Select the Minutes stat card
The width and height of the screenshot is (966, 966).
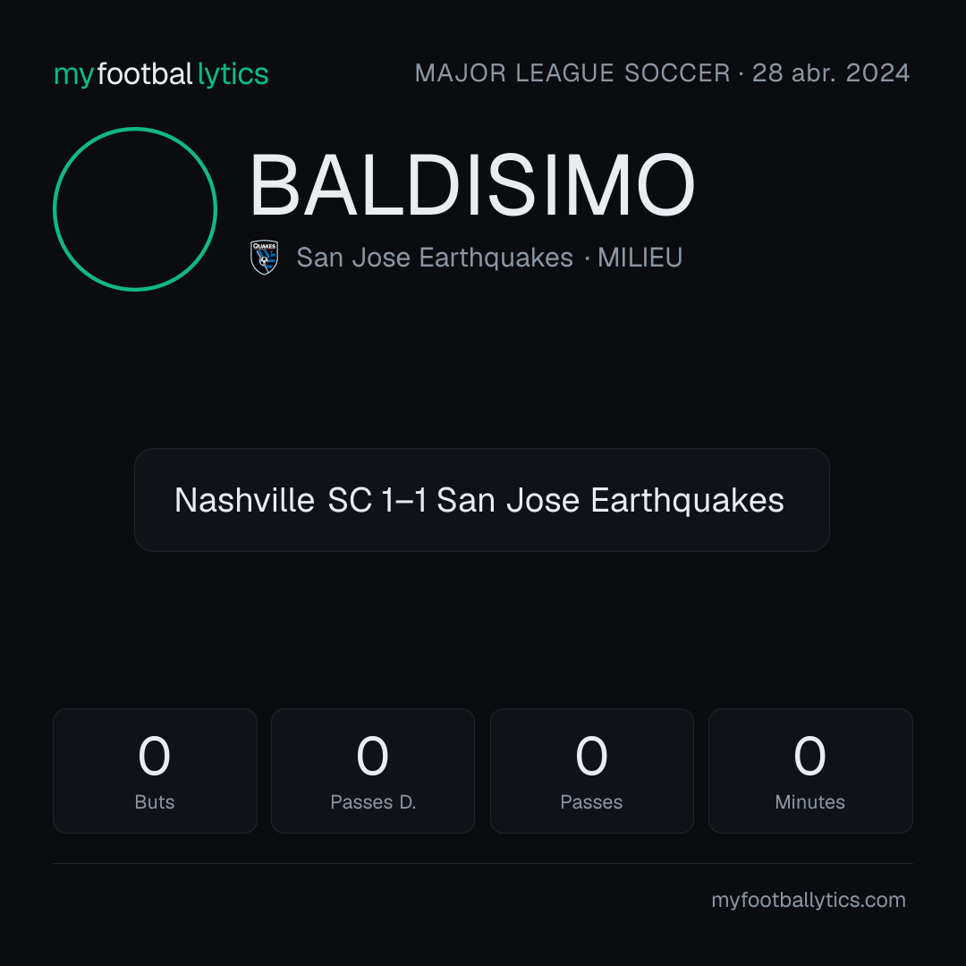810,771
